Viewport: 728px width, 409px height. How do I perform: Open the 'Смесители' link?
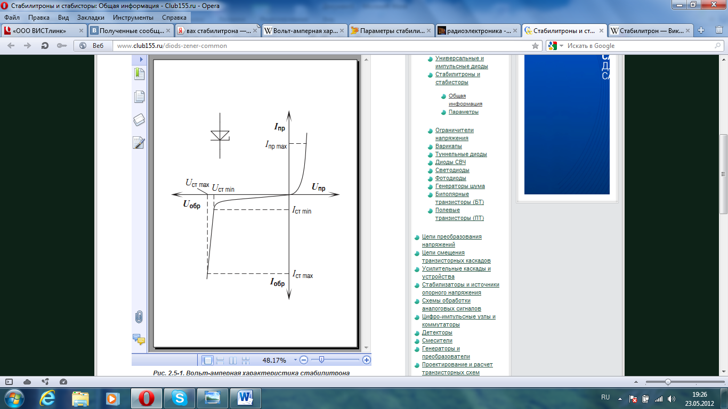click(437, 340)
